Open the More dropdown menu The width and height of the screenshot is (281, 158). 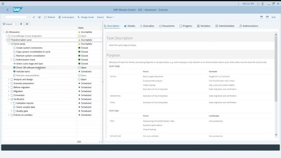(110, 17)
